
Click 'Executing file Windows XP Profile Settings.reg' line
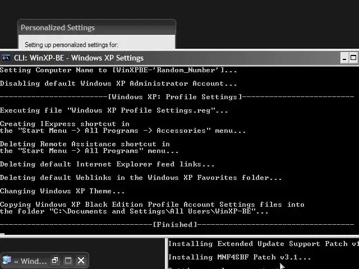[114, 110]
